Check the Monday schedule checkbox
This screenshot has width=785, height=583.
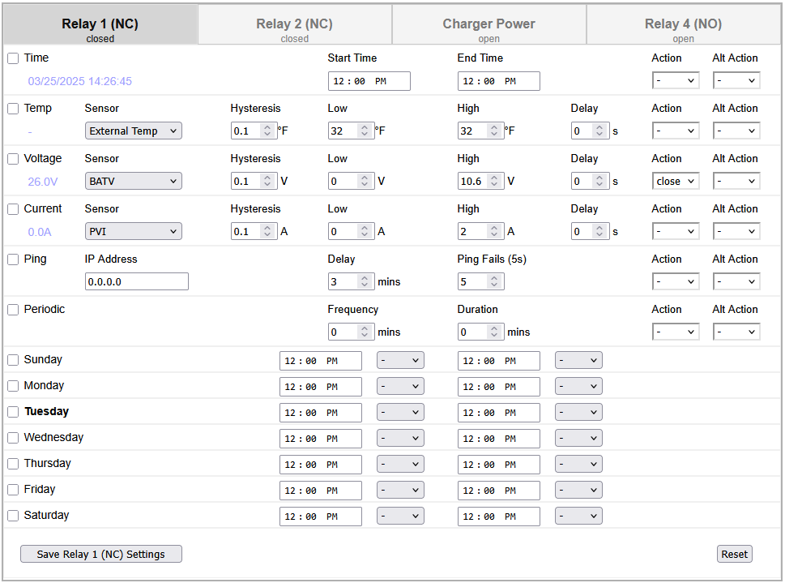tap(13, 386)
